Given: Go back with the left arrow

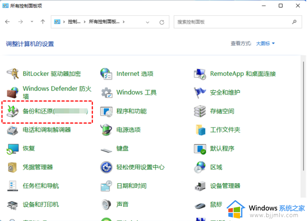Looking at the screenshot, I should 7,22.
